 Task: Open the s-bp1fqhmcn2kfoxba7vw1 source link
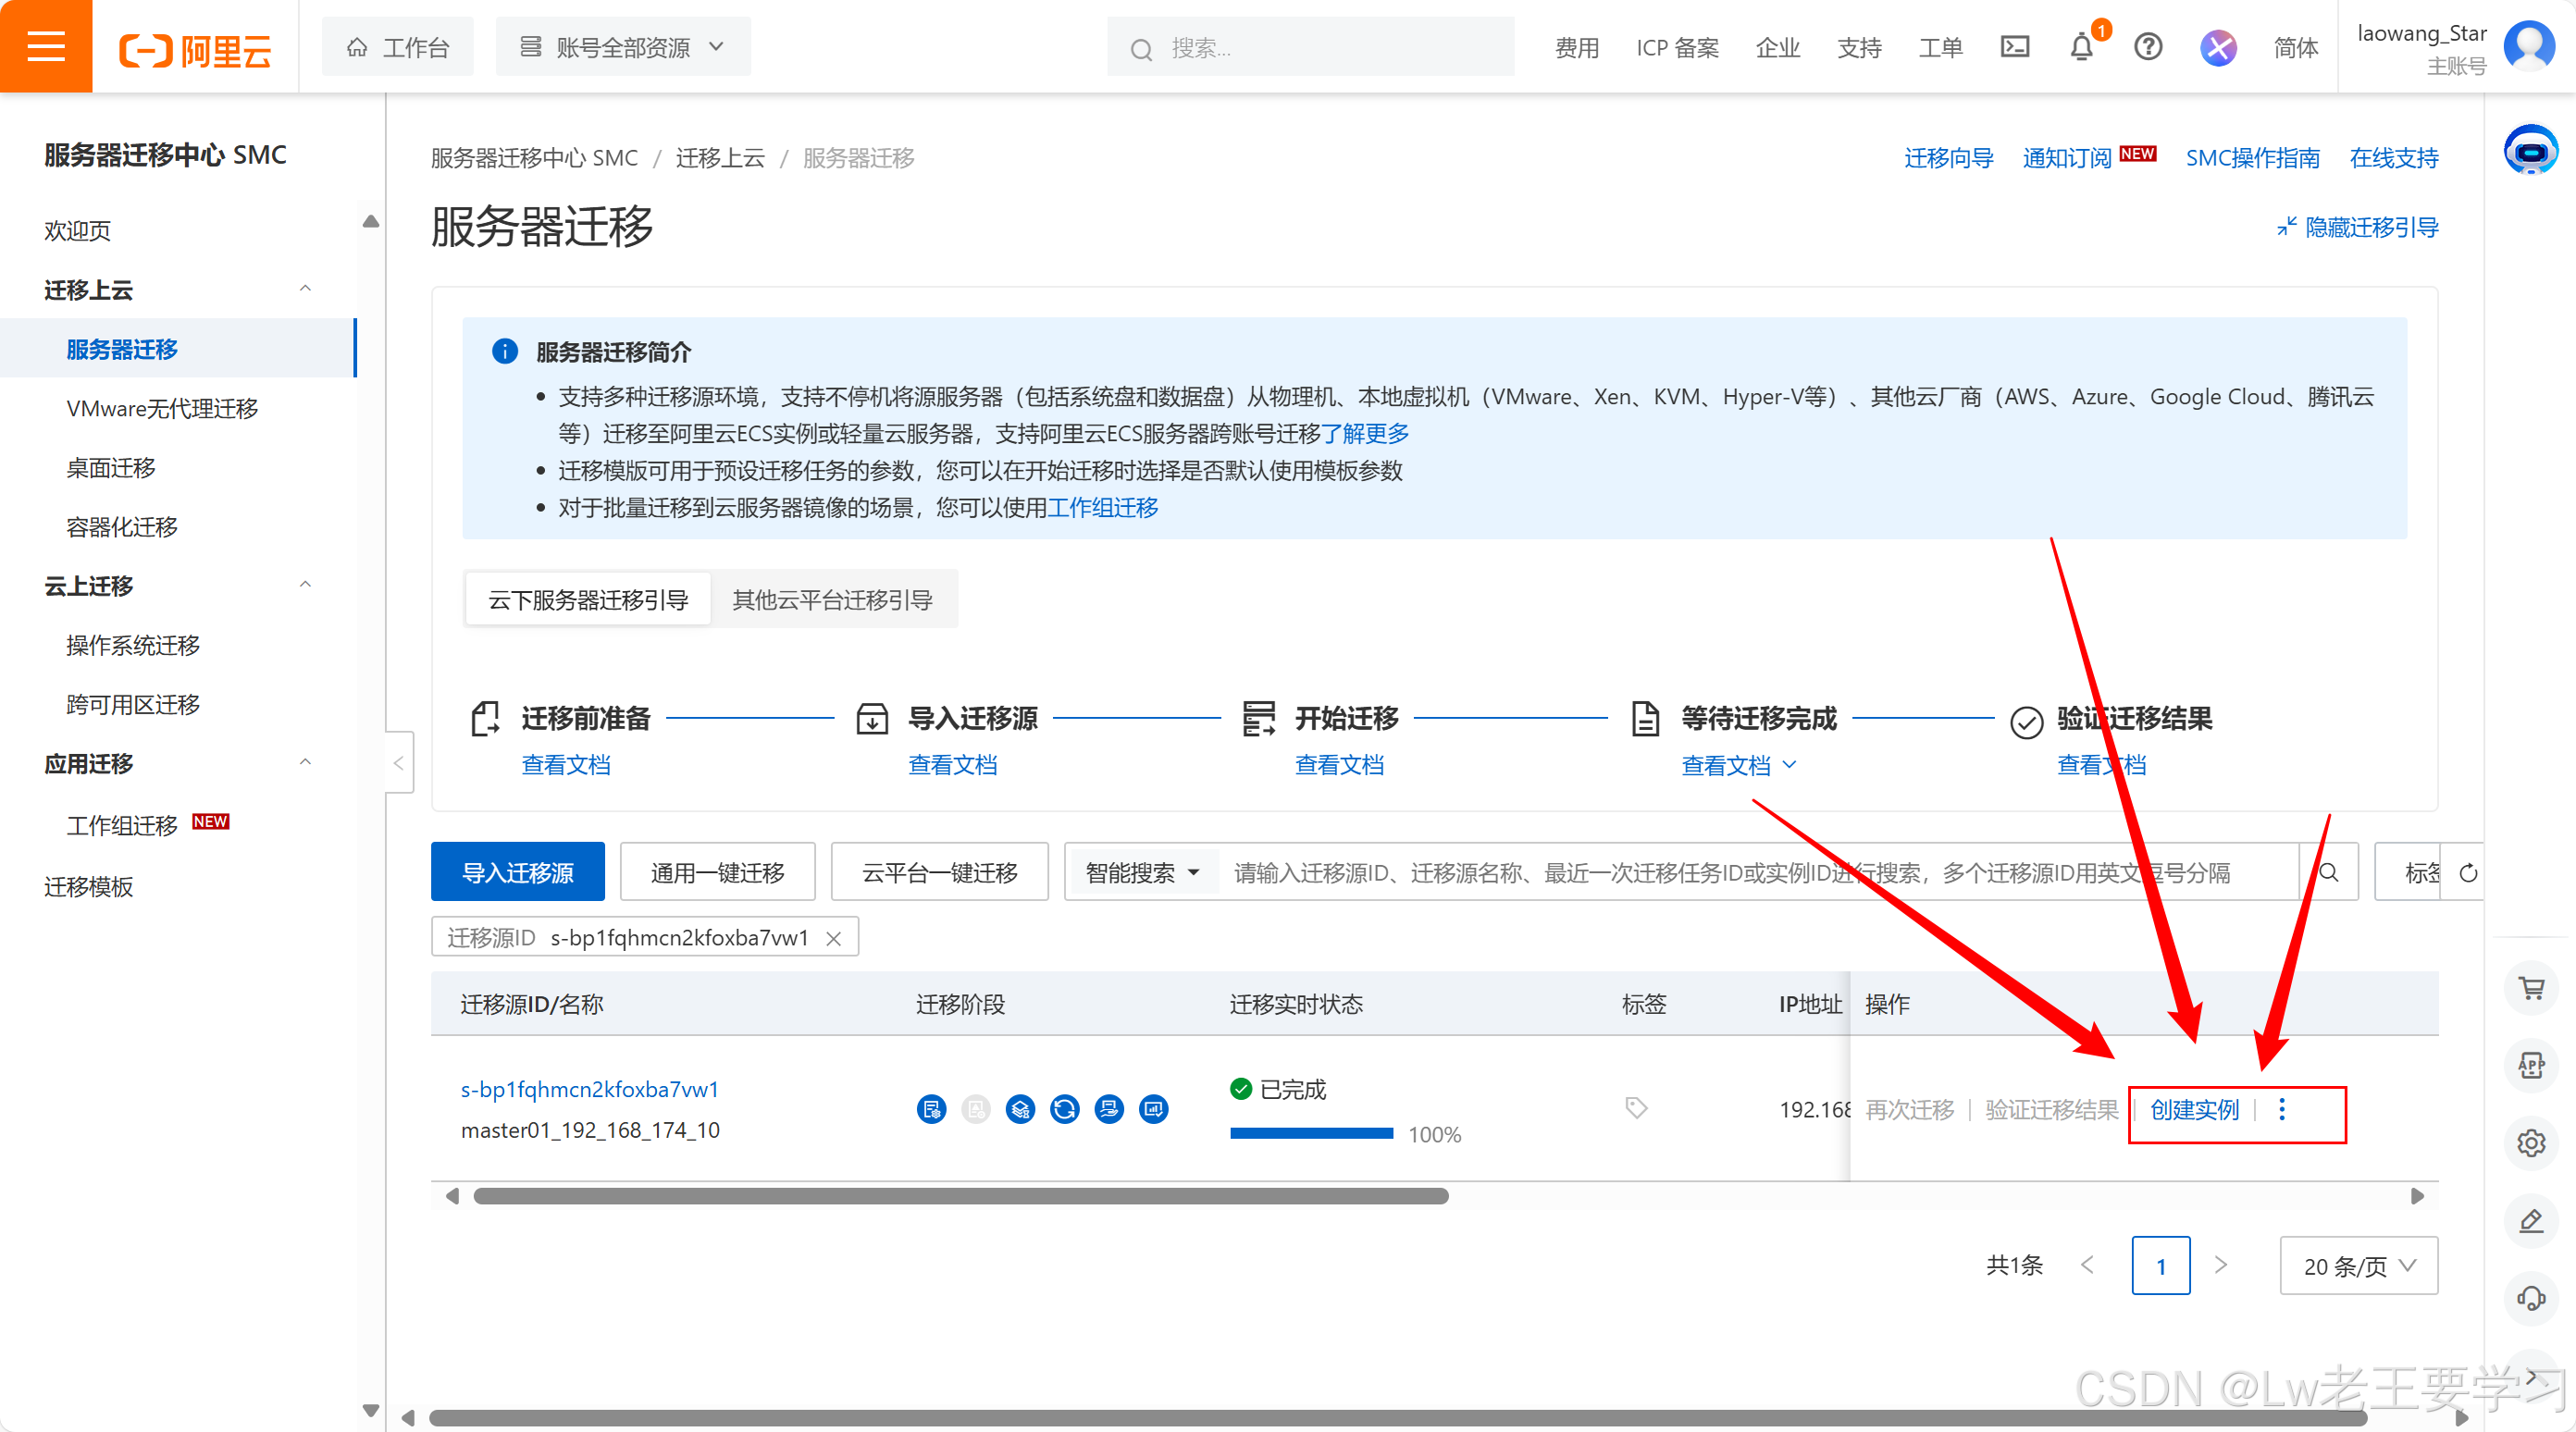tap(589, 1089)
